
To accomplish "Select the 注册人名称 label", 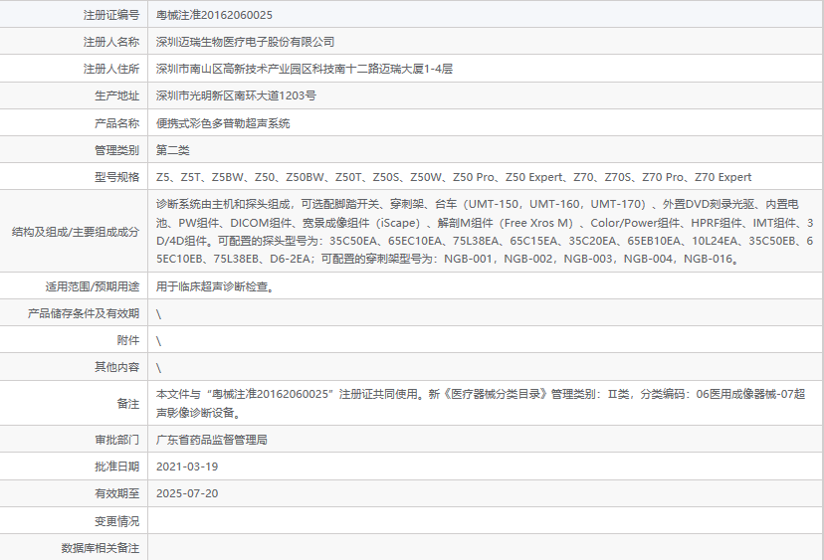I will tap(111, 42).
